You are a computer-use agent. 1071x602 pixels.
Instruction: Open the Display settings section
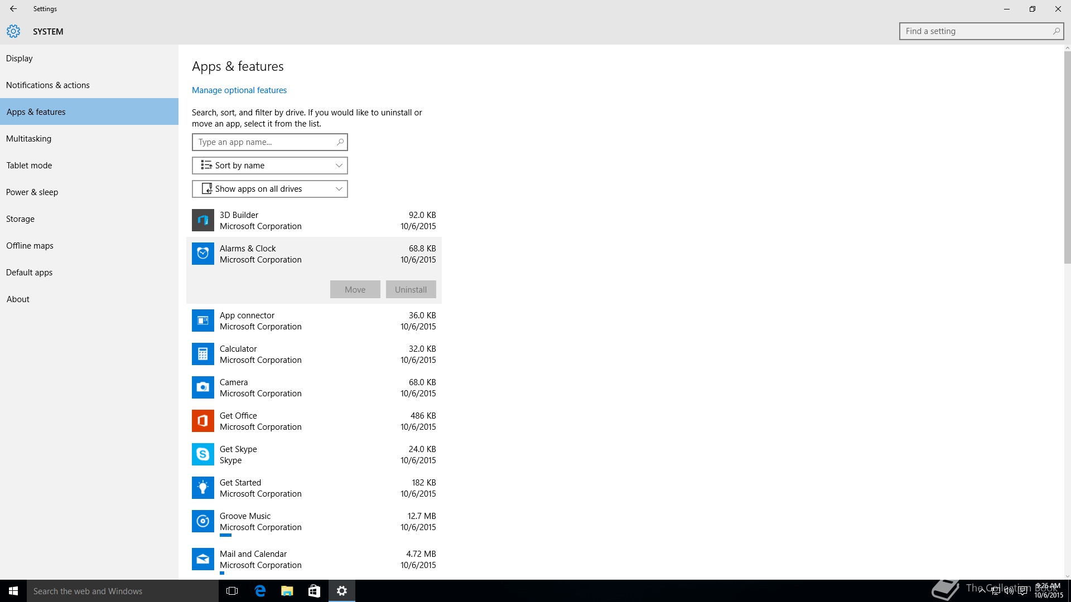(89, 59)
